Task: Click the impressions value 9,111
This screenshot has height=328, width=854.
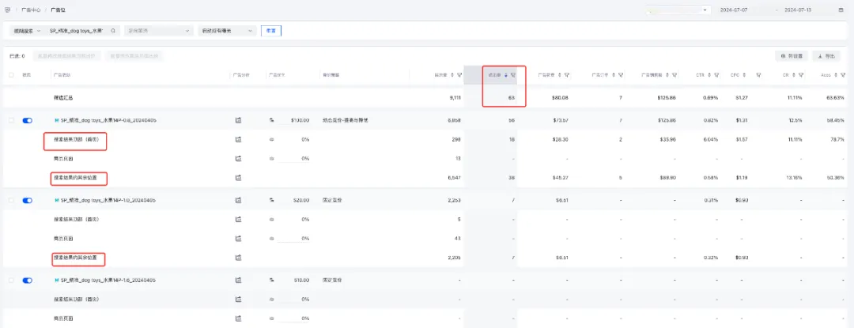Action: point(456,98)
